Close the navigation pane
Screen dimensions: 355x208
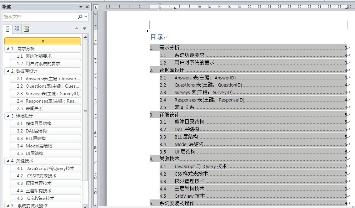click(x=87, y=7)
